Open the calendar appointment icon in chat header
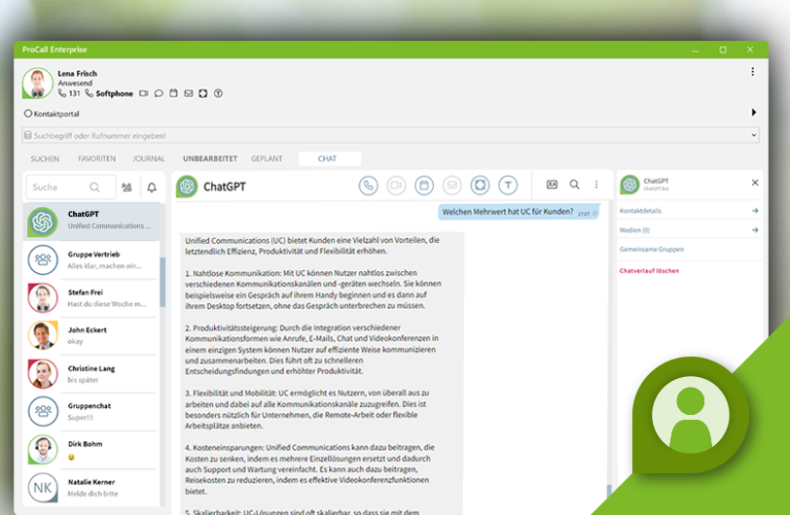Viewport: 790px width, 515px height. point(424,186)
